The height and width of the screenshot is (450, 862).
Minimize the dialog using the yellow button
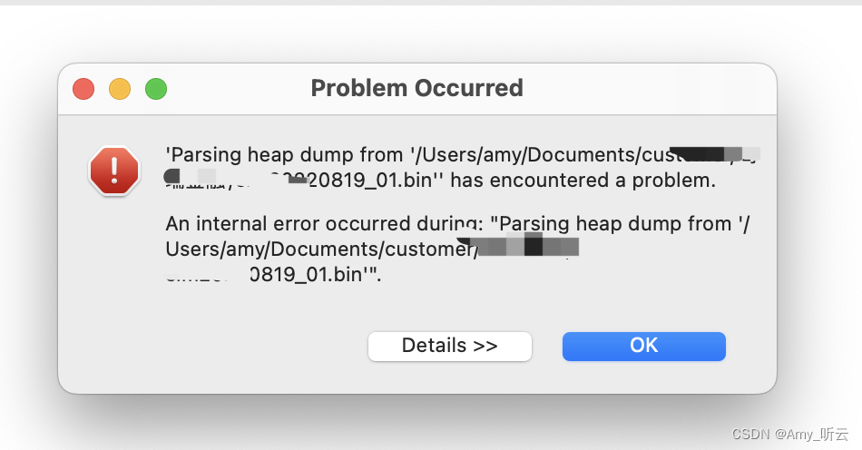pyautogui.click(x=120, y=89)
